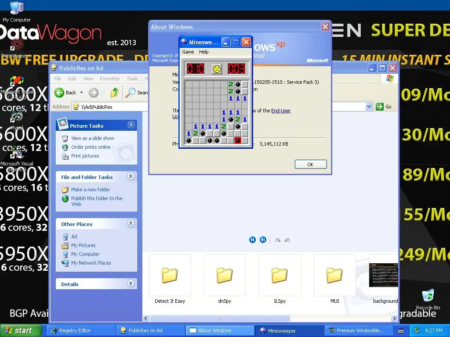
Task: Click the Windows flag logo in explorer
Action: pyautogui.click(x=389, y=78)
